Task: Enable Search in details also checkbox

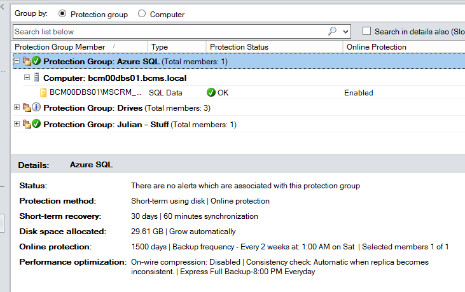Action: tap(366, 31)
